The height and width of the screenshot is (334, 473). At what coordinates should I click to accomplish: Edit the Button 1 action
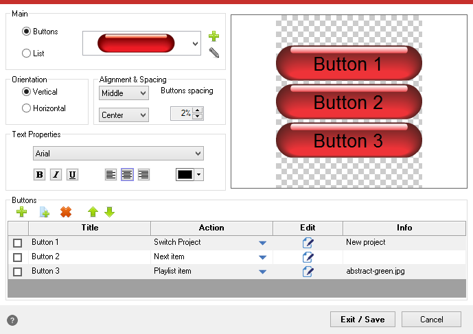point(308,243)
